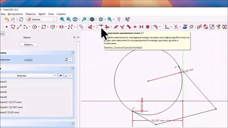Click the solver auto-update refresh button
Screen dimensions: 228x128
[x=66, y=59]
